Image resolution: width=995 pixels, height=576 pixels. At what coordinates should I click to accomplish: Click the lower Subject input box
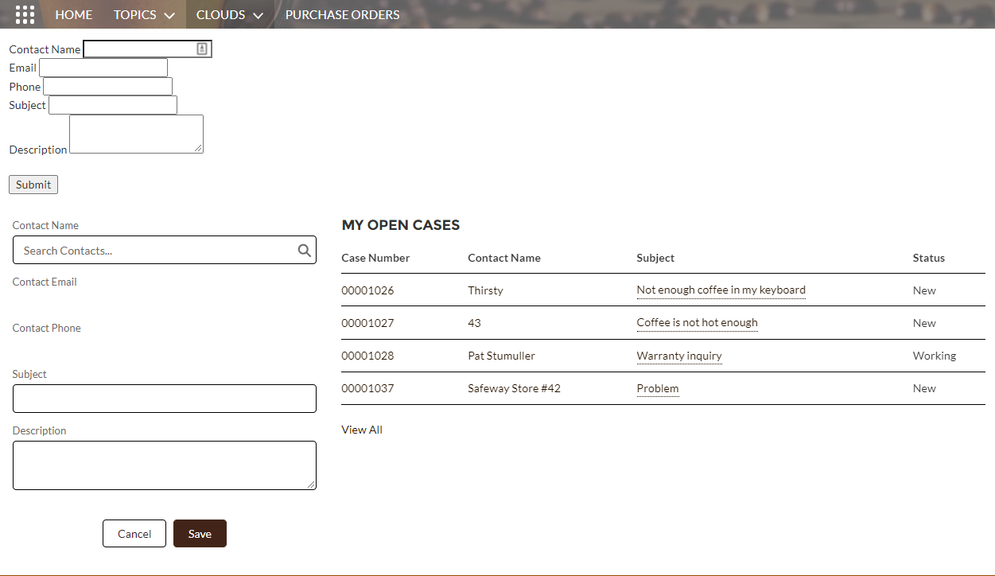pos(165,399)
